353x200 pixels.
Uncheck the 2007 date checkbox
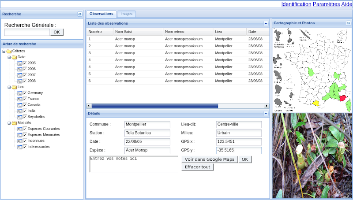pos(25,75)
